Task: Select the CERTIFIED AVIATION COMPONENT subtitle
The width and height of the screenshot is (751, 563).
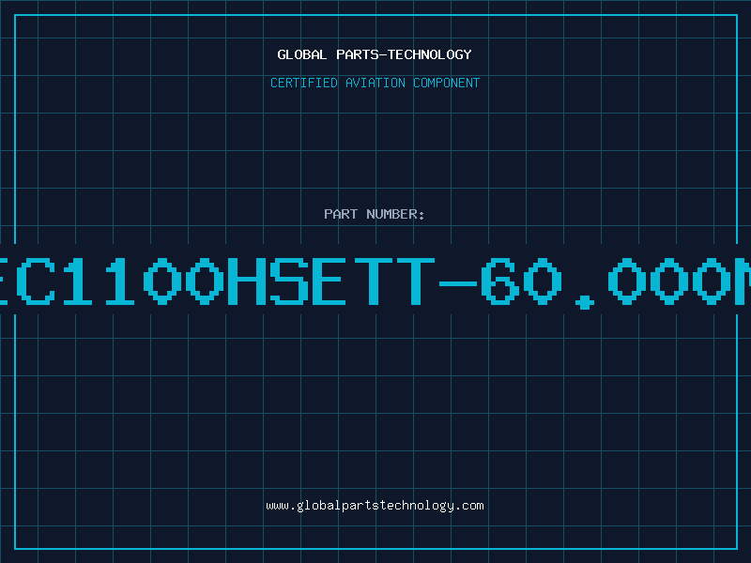Action: click(x=375, y=83)
